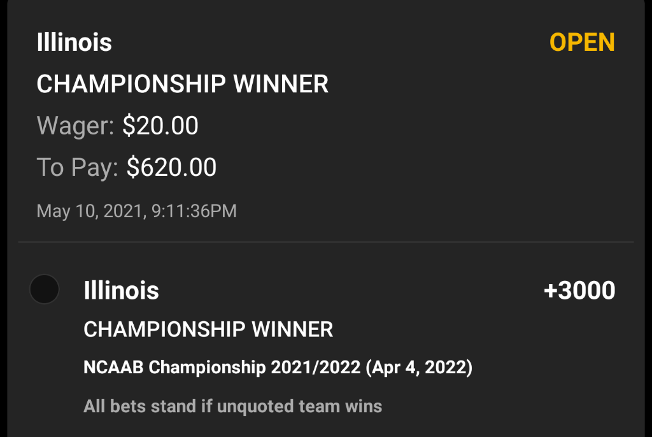The image size is (652, 437).
Task: Click the Wager label
Action: point(75,125)
